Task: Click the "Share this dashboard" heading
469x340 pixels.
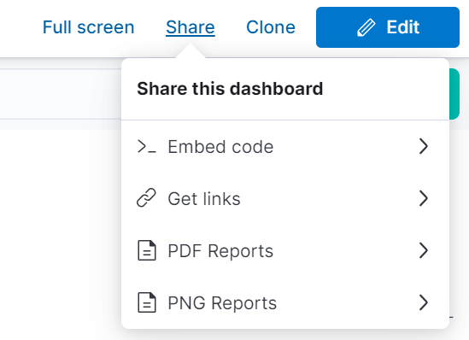Action: click(230, 89)
